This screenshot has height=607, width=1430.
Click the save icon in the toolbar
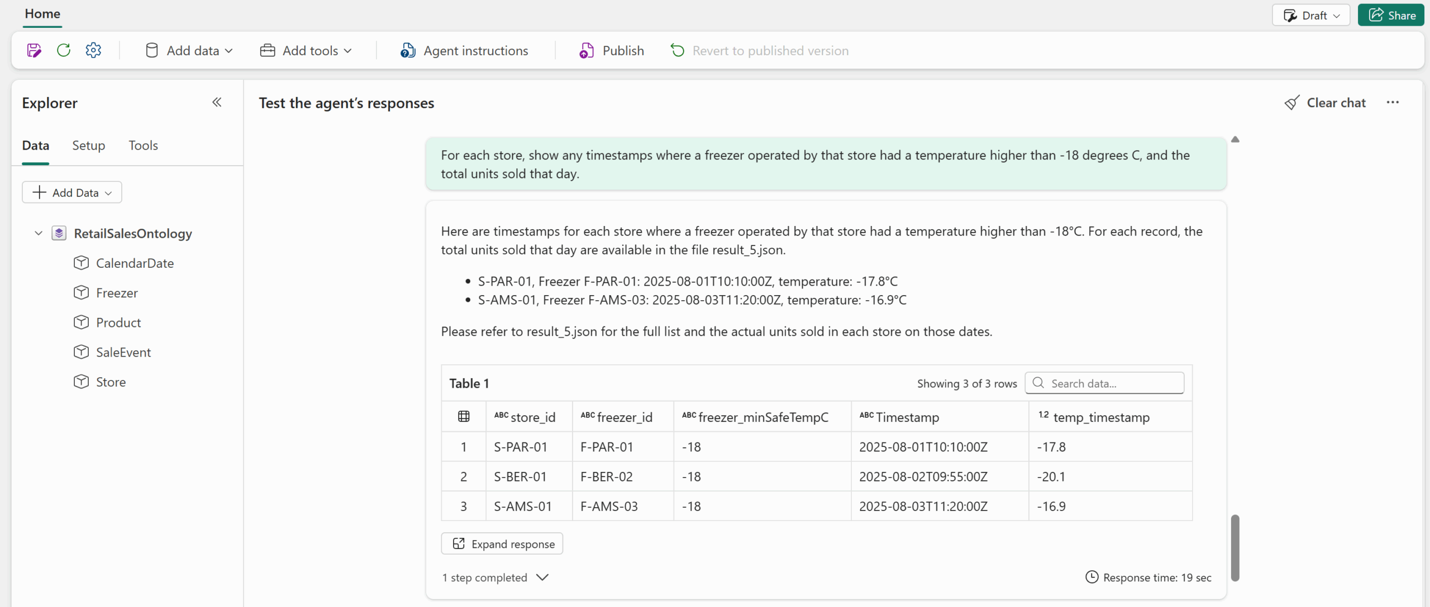pyautogui.click(x=34, y=51)
